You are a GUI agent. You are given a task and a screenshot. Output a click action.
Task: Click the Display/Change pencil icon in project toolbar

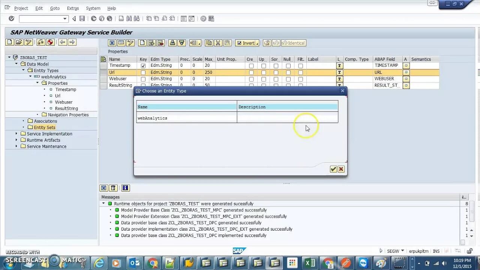coord(28,42)
